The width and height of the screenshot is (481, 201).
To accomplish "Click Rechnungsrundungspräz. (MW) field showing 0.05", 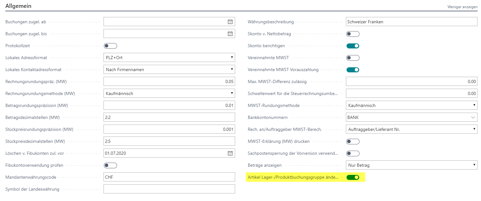I will [x=169, y=81].
